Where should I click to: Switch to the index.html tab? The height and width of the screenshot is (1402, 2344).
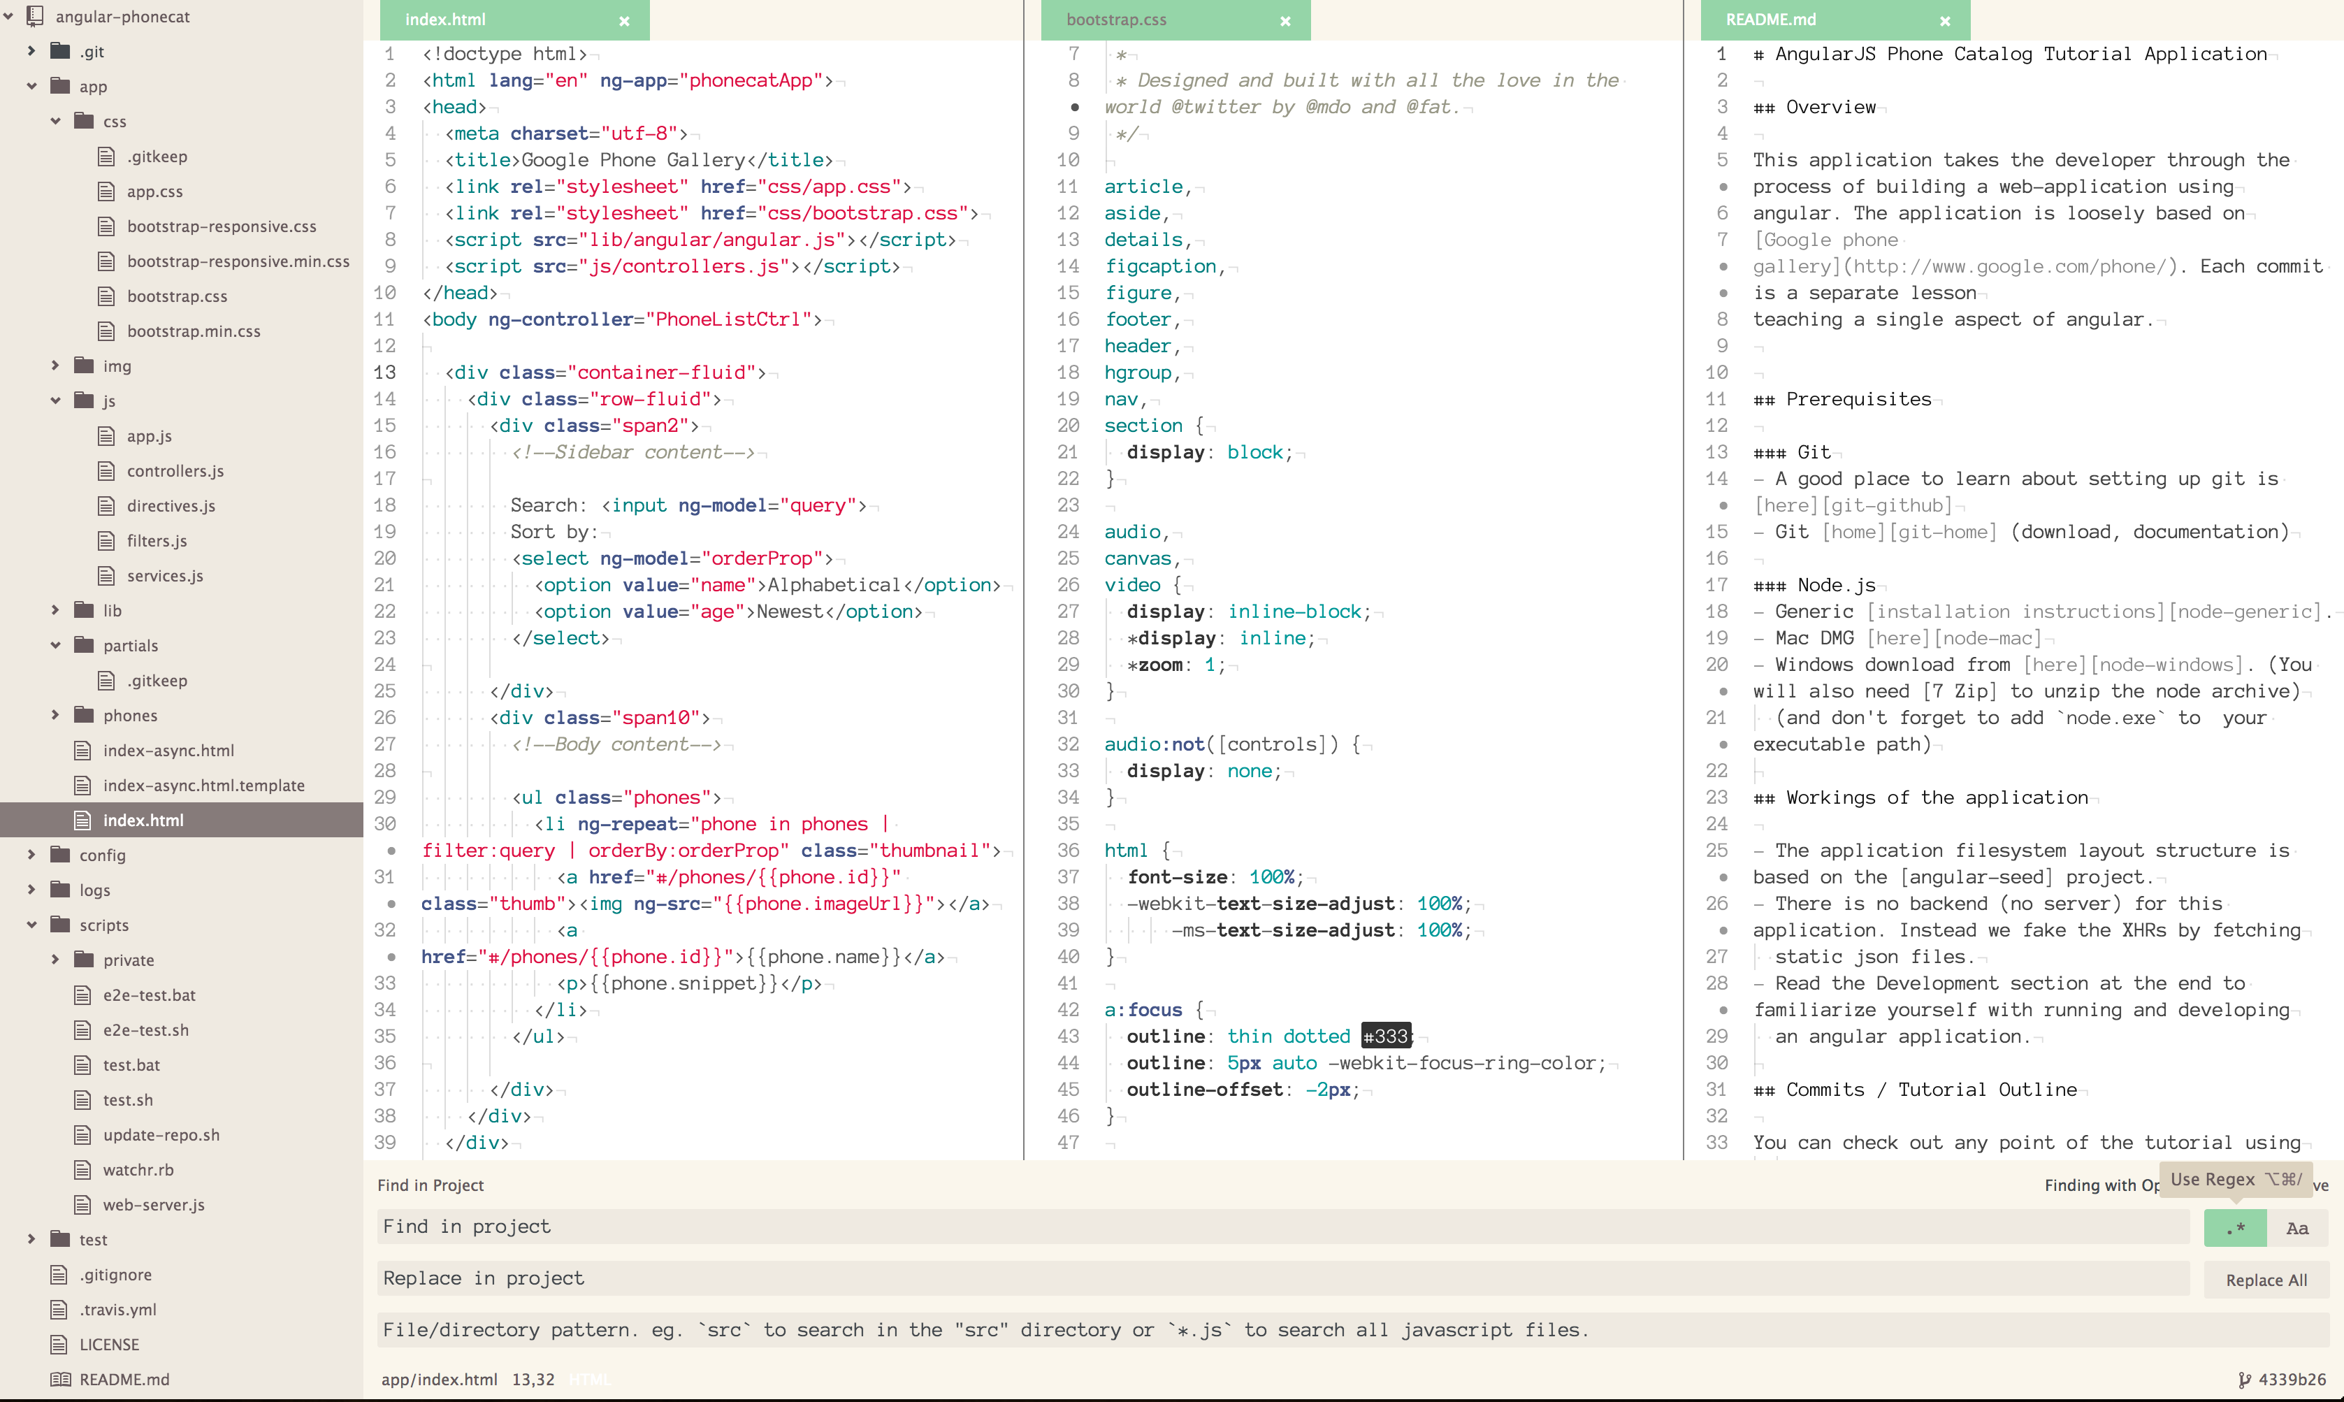pyautogui.click(x=514, y=20)
